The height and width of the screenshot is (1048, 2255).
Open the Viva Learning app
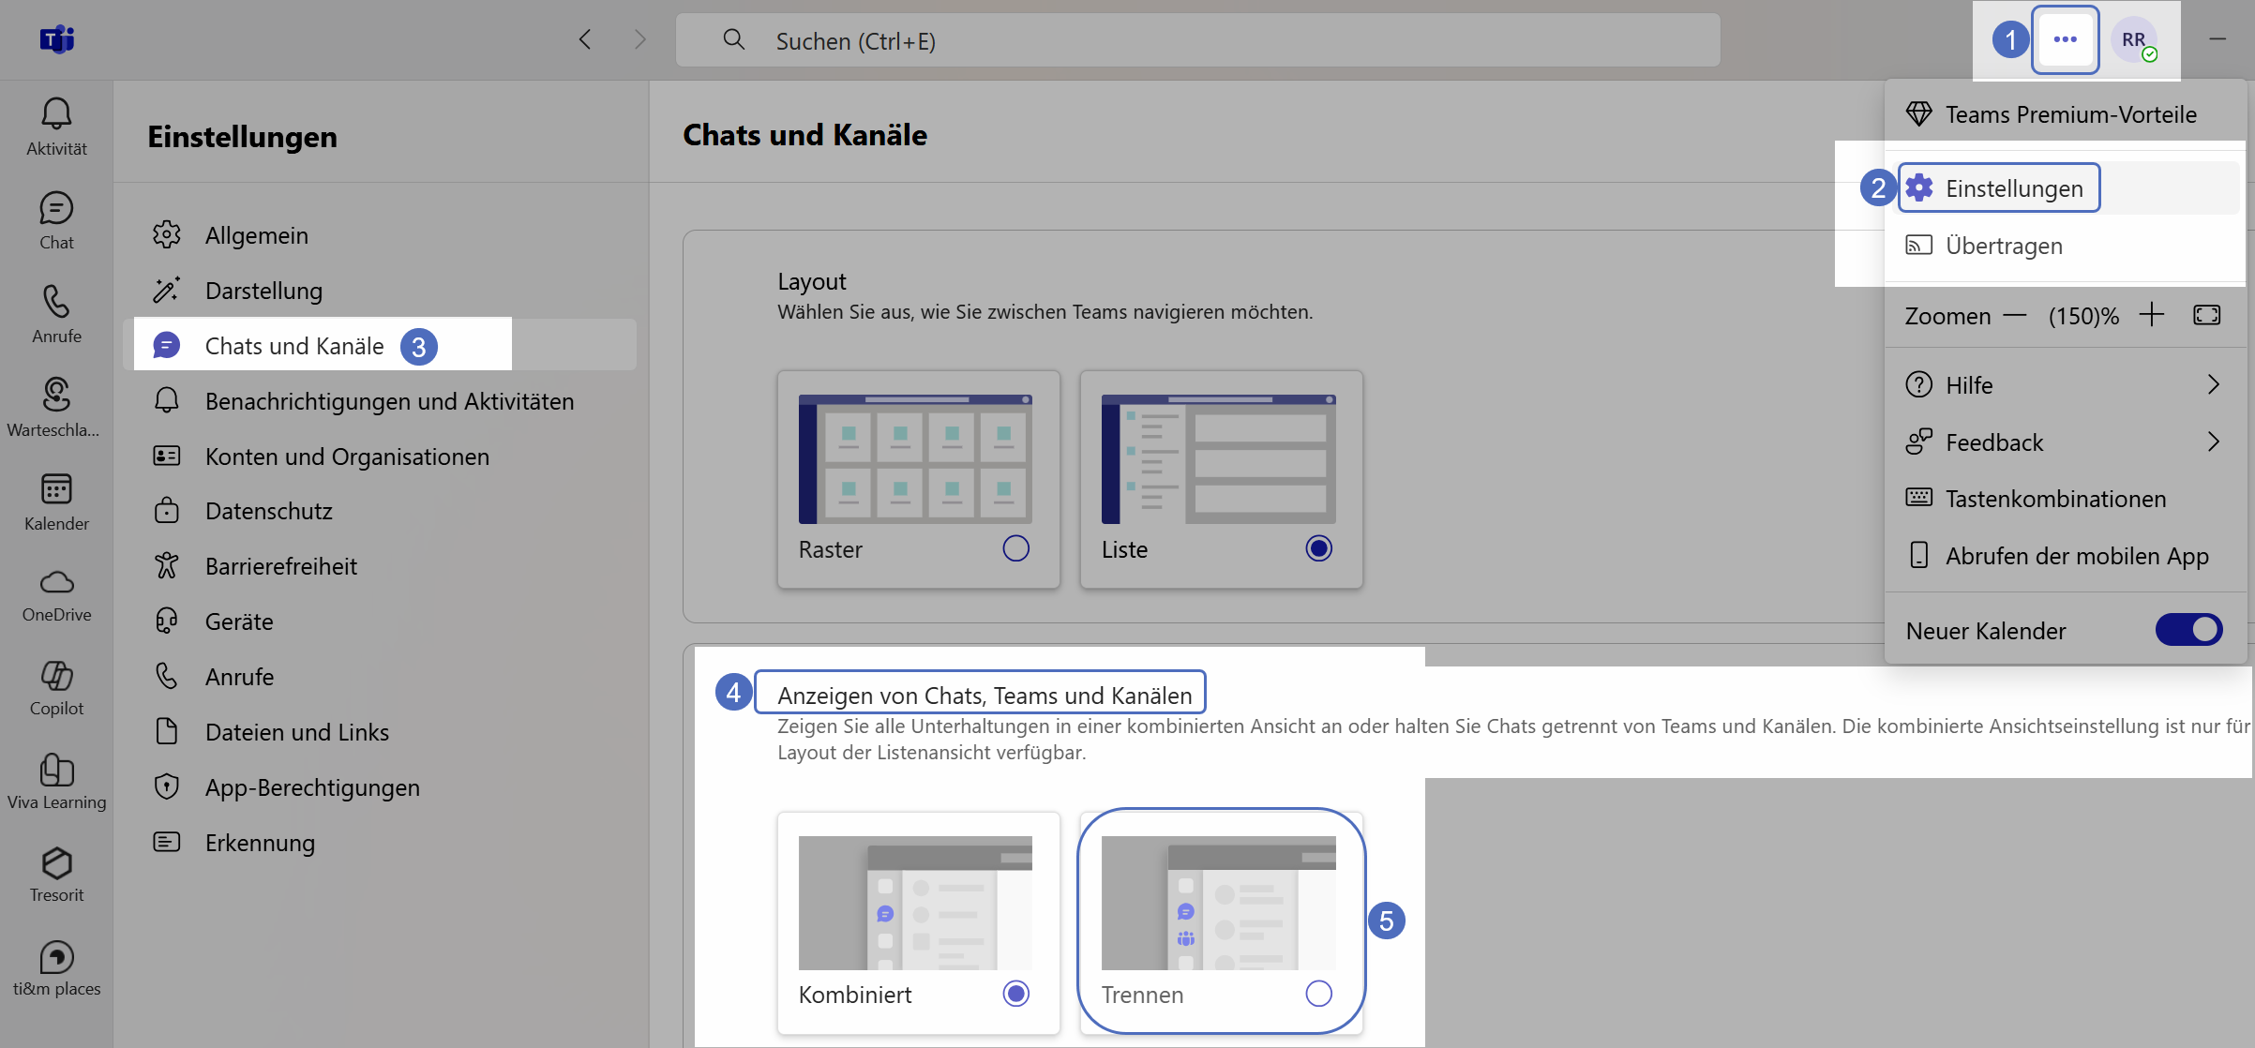pos(56,783)
